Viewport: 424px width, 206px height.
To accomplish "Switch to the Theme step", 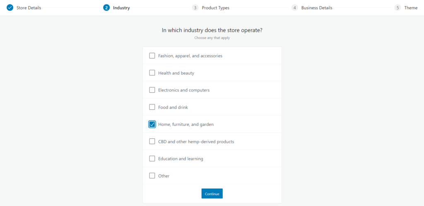I will pyautogui.click(x=411, y=8).
